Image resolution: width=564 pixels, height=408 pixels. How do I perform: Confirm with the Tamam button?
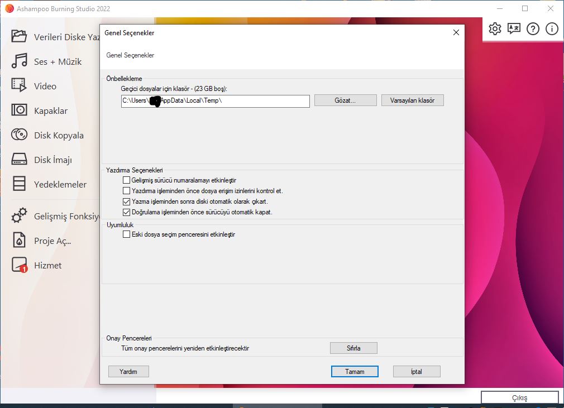tap(355, 371)
